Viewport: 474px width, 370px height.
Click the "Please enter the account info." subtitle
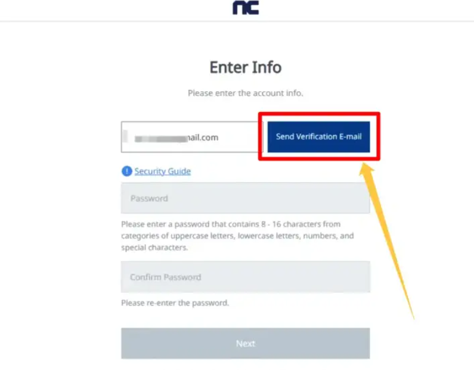click(x=245, y=93)
